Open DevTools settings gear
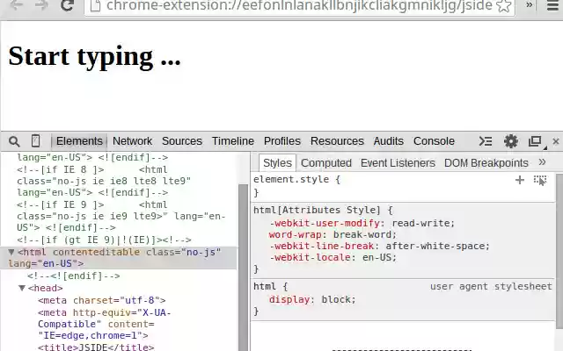Screen dimensions: 563x351 pyautogui.click(x=510, y=141)
